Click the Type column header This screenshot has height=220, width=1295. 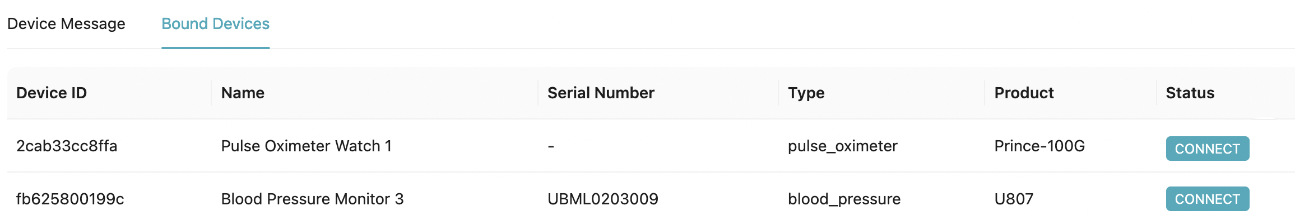806,93
